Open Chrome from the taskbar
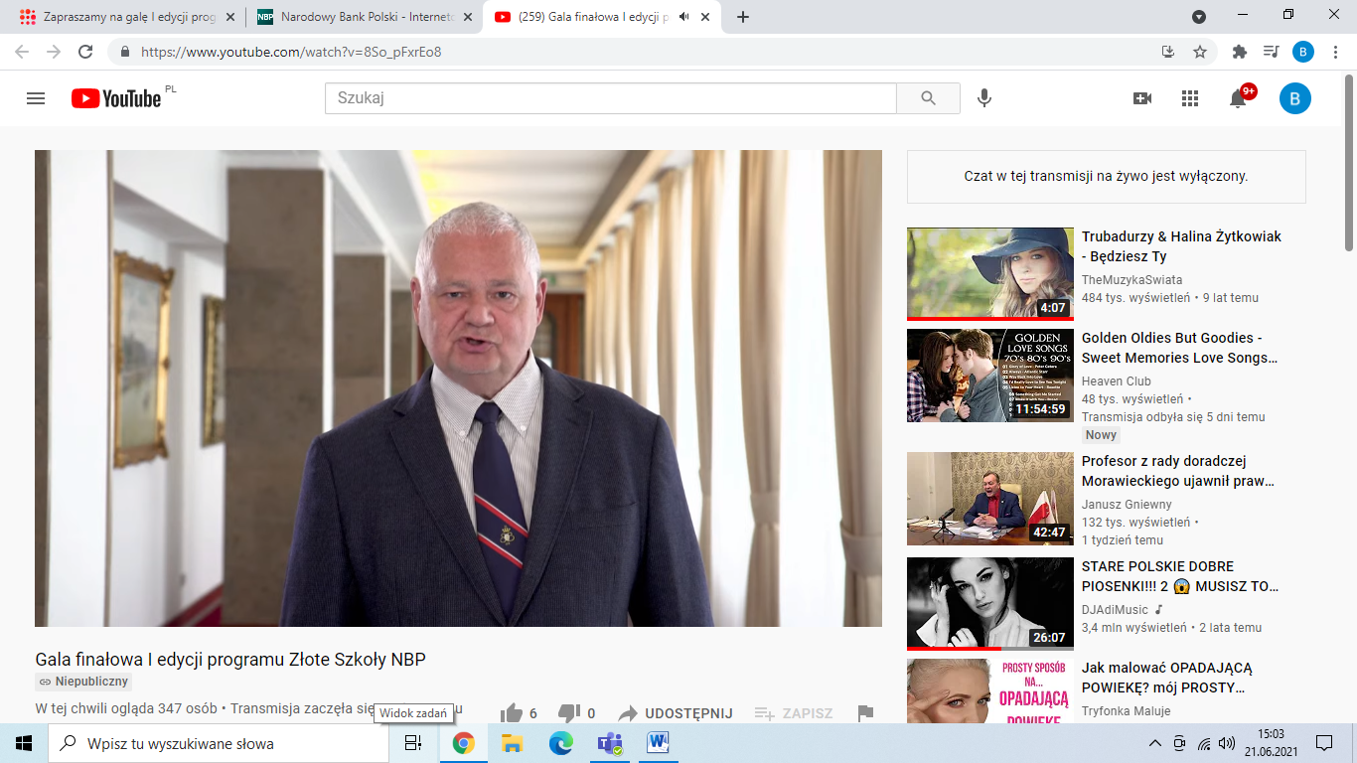Viewport: 1357px width, 763px height. tap(463, 743)
